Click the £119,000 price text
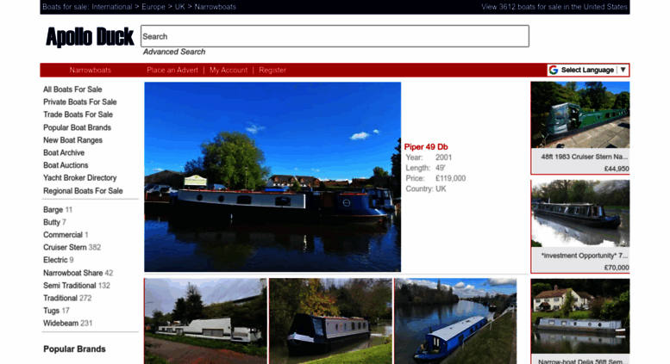The image size is (670, 364). click(x=450, y=179)
